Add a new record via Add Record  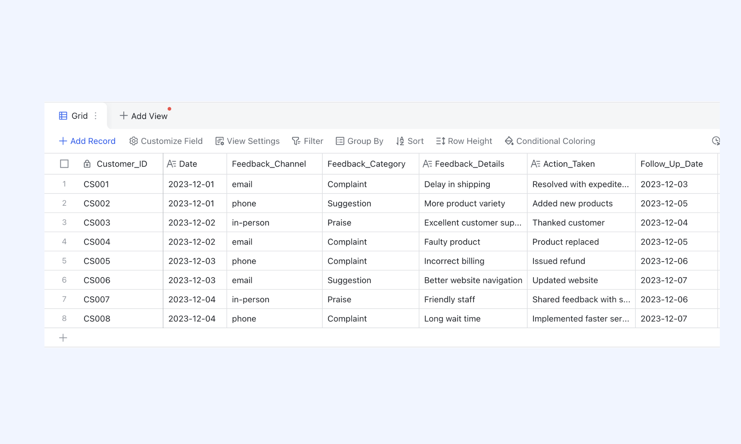(87, 141)
